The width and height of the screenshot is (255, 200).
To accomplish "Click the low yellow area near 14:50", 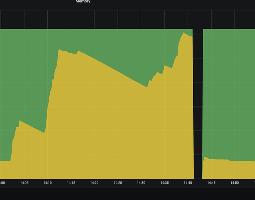I will [235, 170].
